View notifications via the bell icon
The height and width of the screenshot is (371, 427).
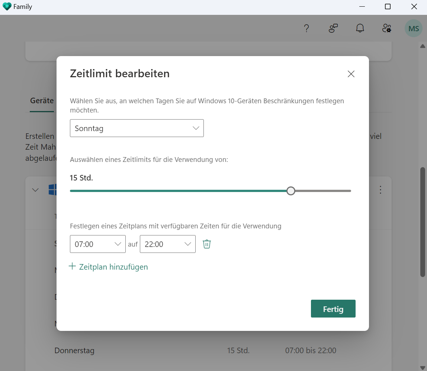click(360, 28)
